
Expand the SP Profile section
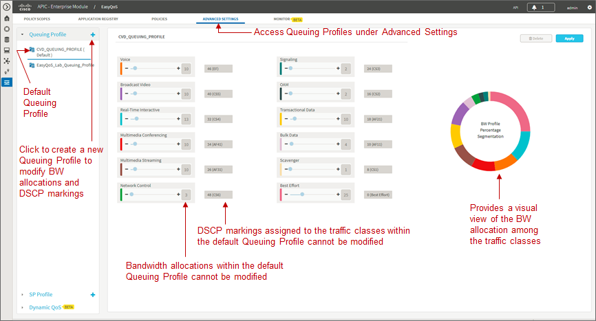(x=22, y=295)
